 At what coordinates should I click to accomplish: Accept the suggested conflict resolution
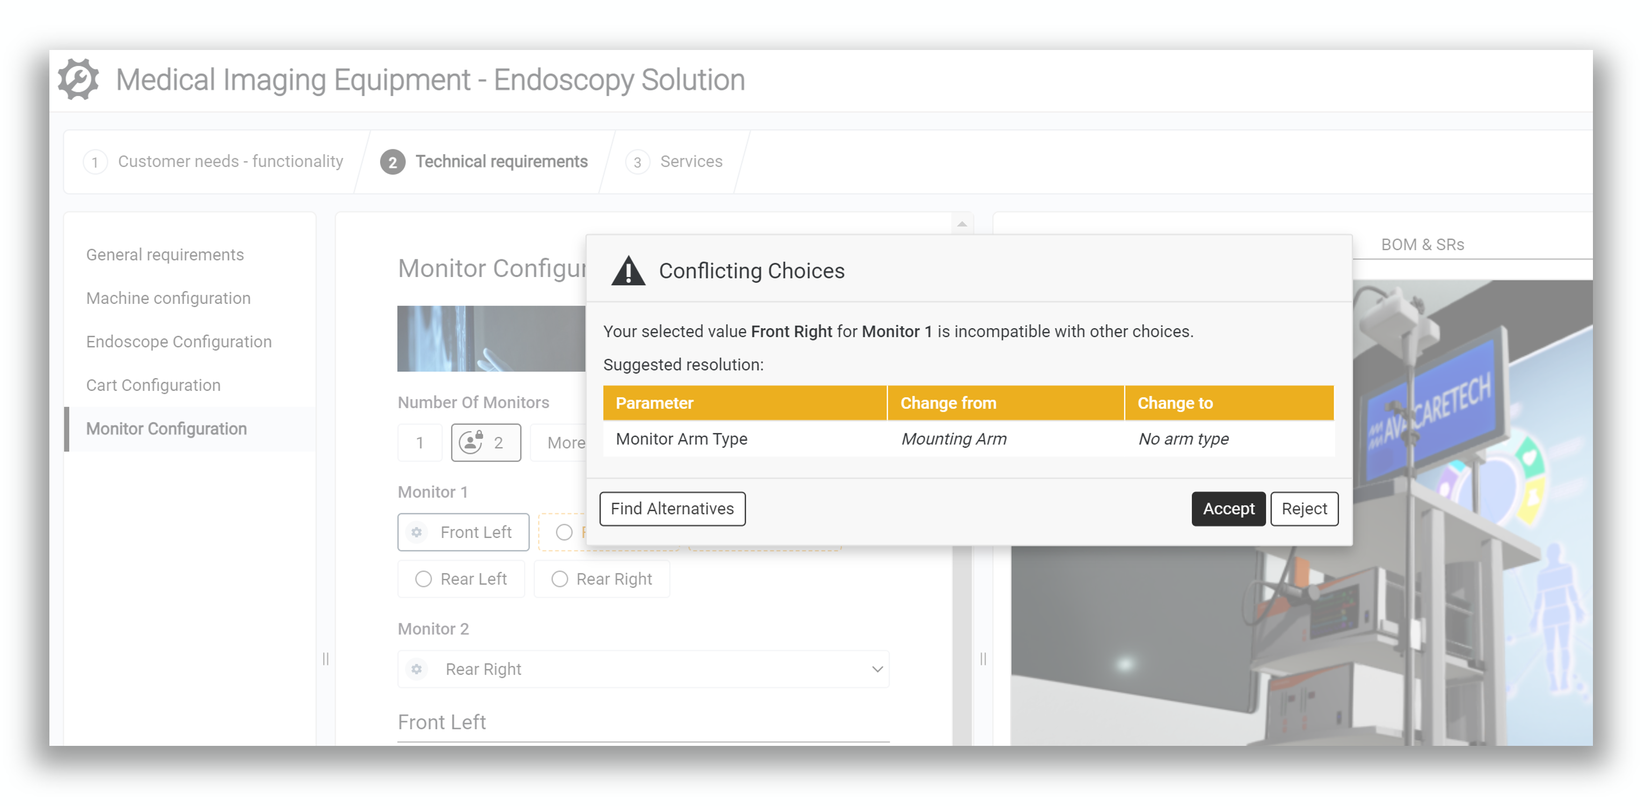click(x=1228, y=509)
